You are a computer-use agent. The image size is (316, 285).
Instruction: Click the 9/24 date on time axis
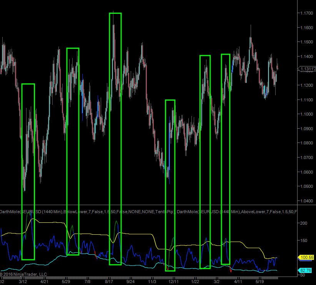131,282
